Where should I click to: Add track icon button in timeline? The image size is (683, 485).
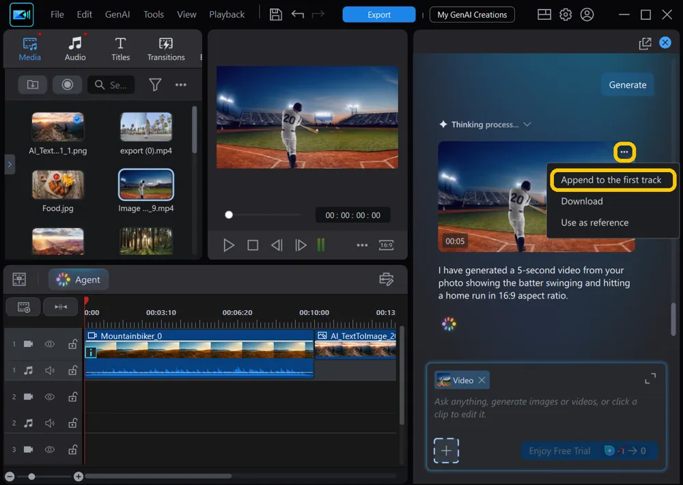[x=23, y=307]
